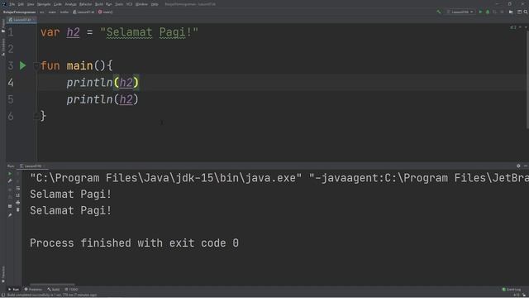Click the wrench icon in the Run panel sidebar
The image size is (529, 298).
10,181
